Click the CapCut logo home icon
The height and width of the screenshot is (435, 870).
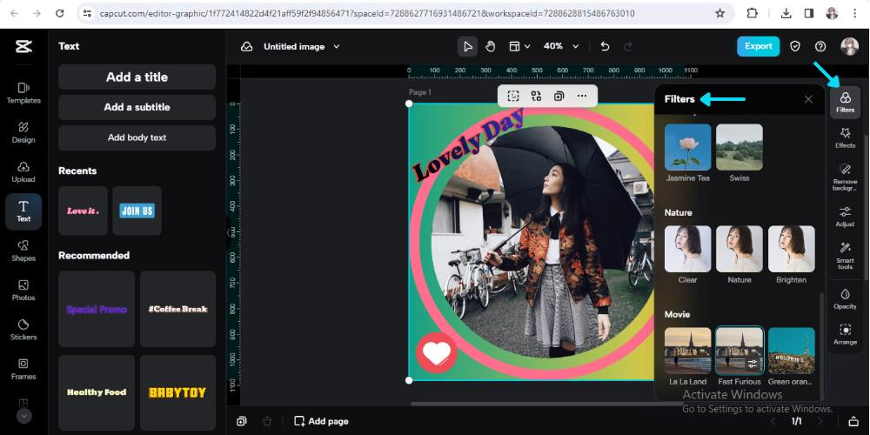[x=23, y=47]
